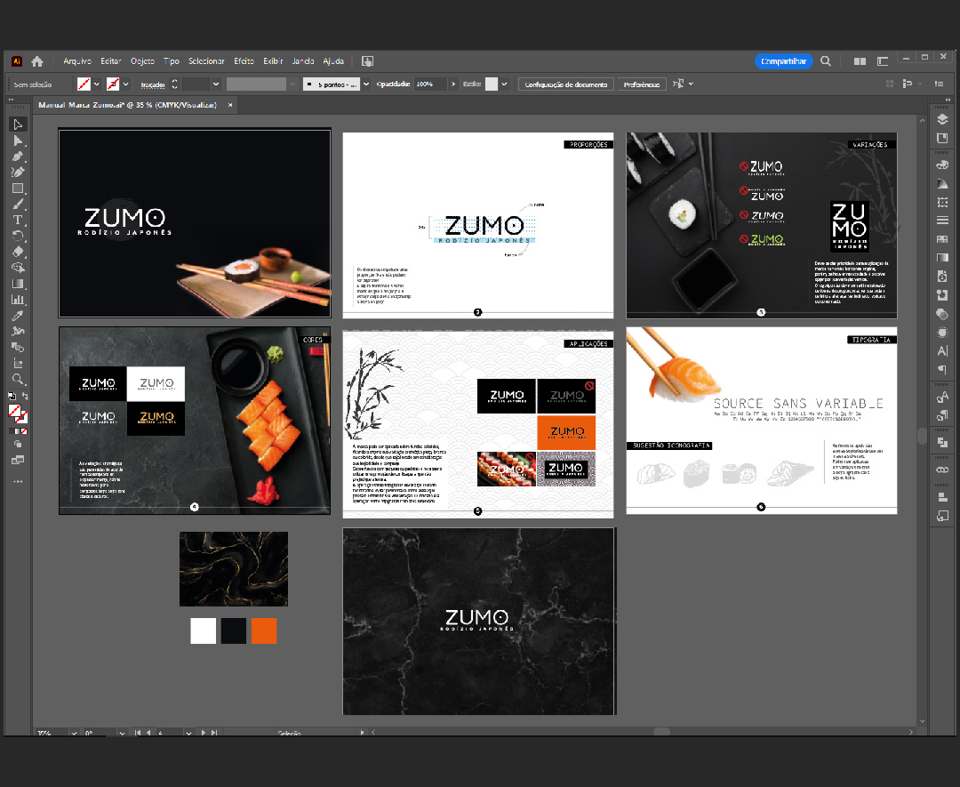Close the Manual Marca Zumo.ai tab
Screen dimensions: 960x787
[x=230, y=105]
